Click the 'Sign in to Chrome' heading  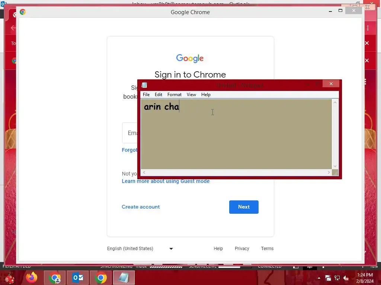pyautogui.click(x=190, y=75)
